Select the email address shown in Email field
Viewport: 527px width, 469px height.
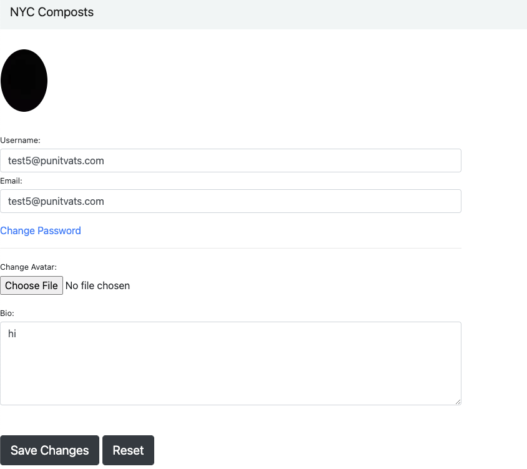[55, 201]
